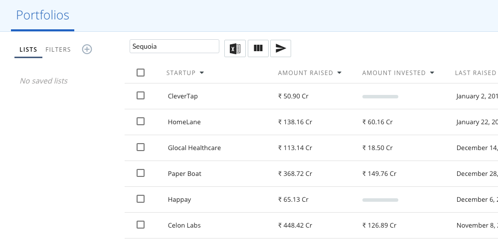Image resolution: width=498 pixels, height=243 pixels.
Task: Check the CleverTap row checkbox
Action: pos(141,95)
